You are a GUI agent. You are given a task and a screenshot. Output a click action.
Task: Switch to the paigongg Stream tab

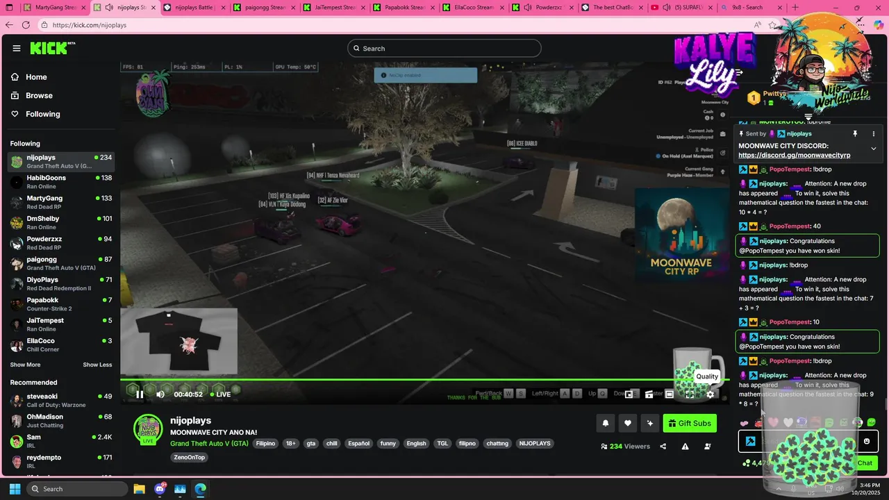pyautogui.click(x=264, y=8)
